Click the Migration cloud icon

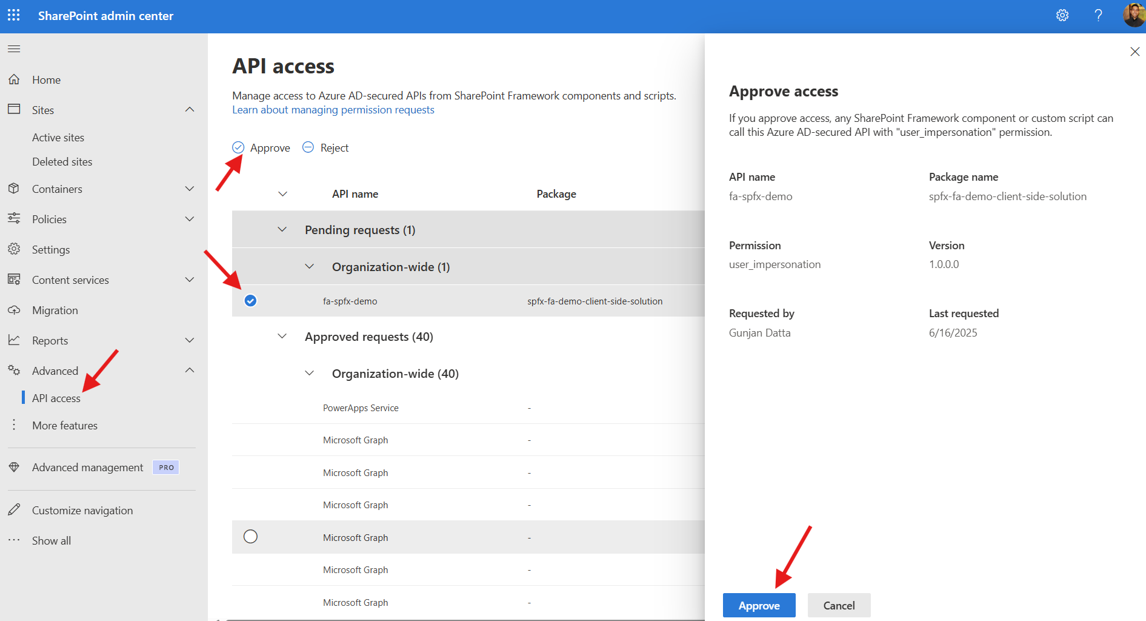point(14,310)
